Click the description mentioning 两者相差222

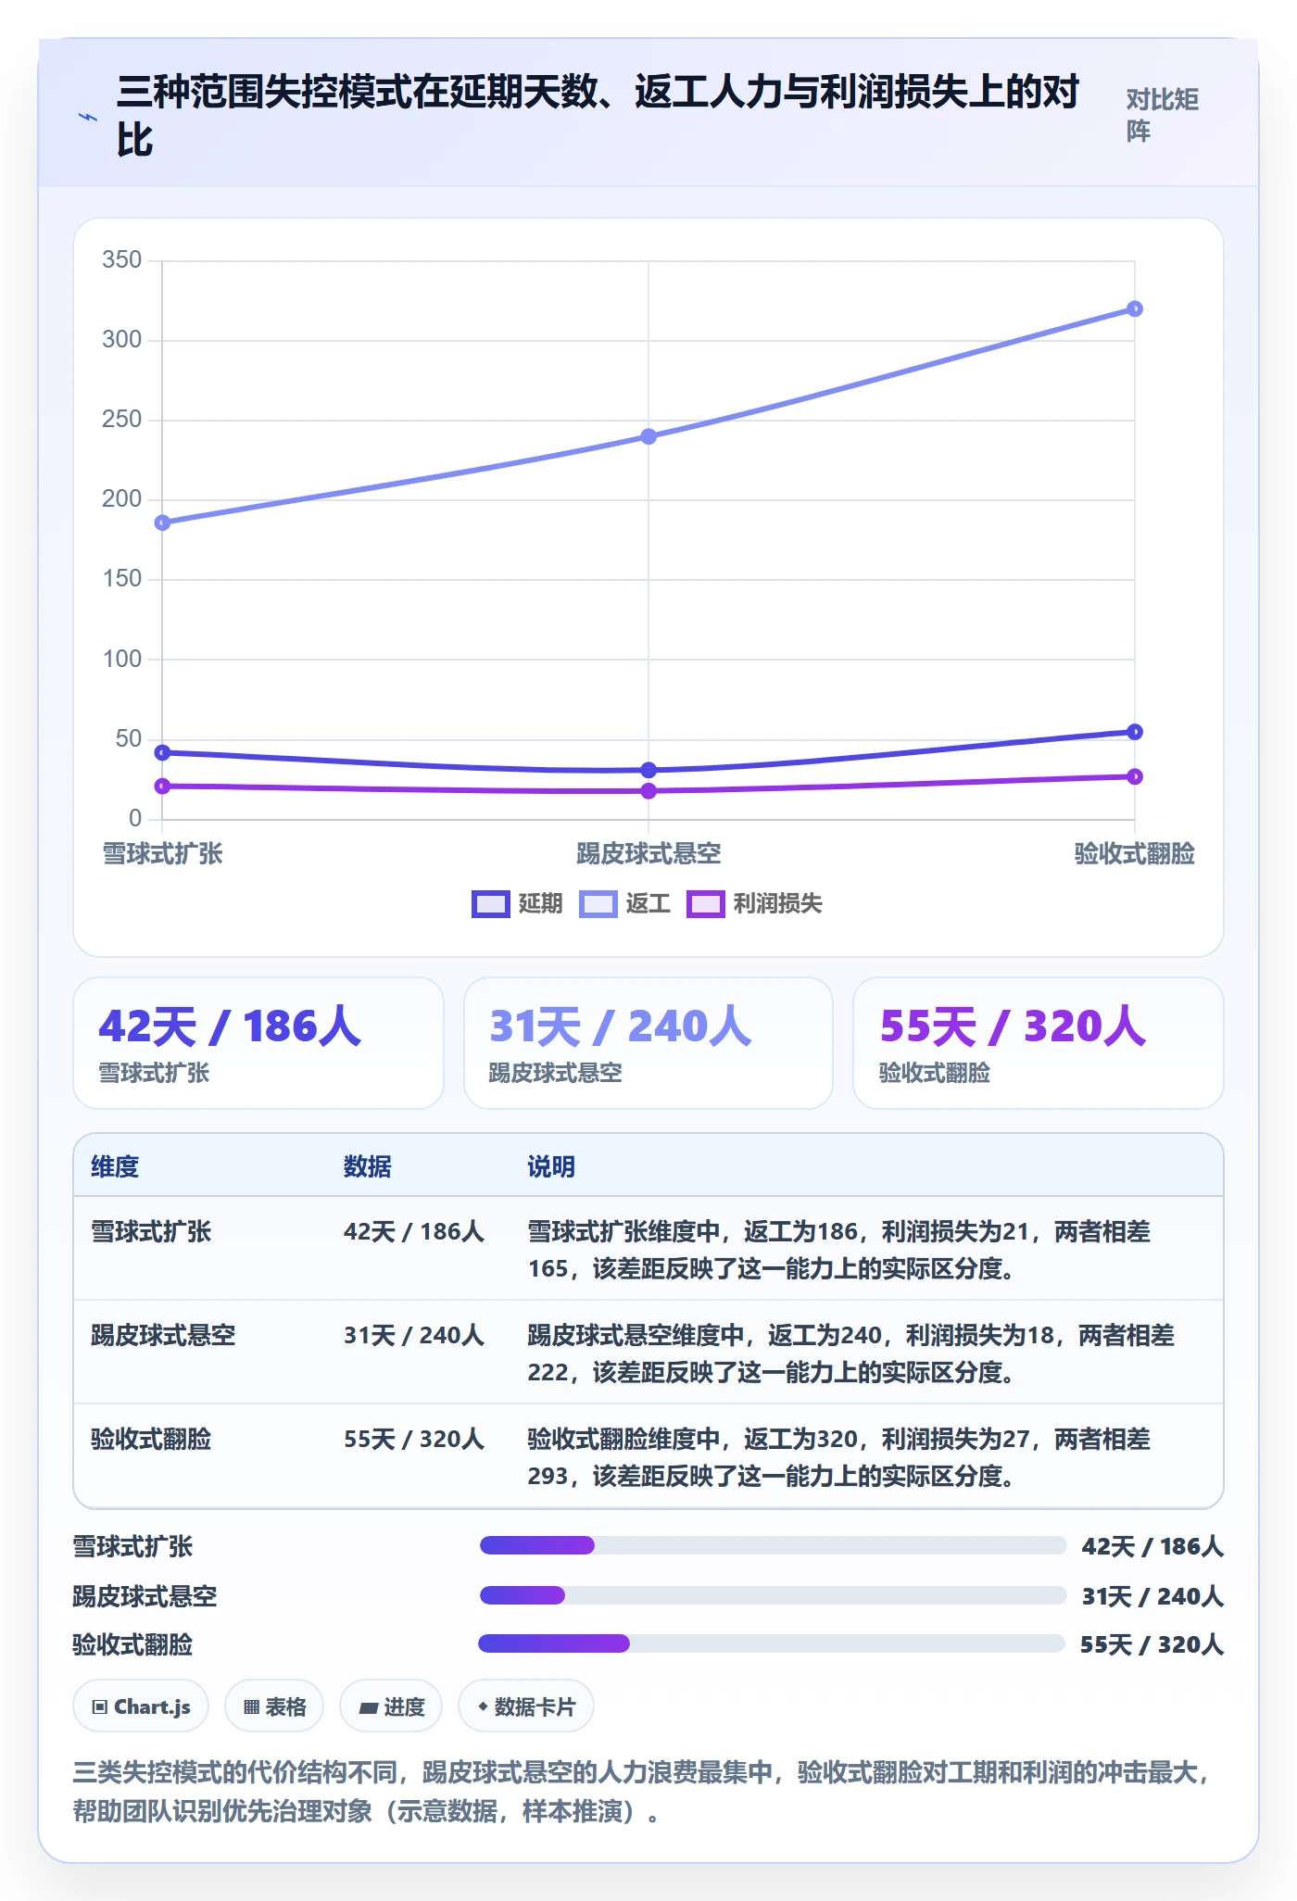[850, 1353]
